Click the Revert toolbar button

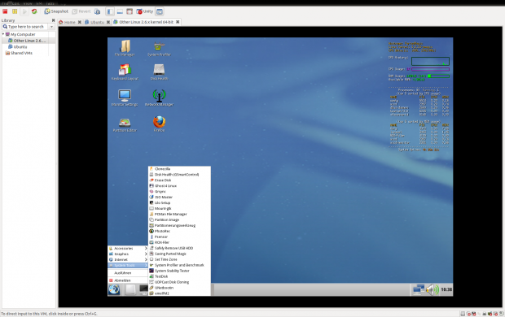(x=81, y=11)
